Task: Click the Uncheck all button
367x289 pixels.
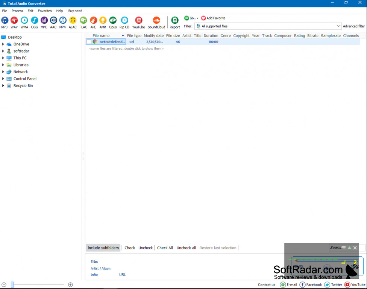Action: point(186,248)
